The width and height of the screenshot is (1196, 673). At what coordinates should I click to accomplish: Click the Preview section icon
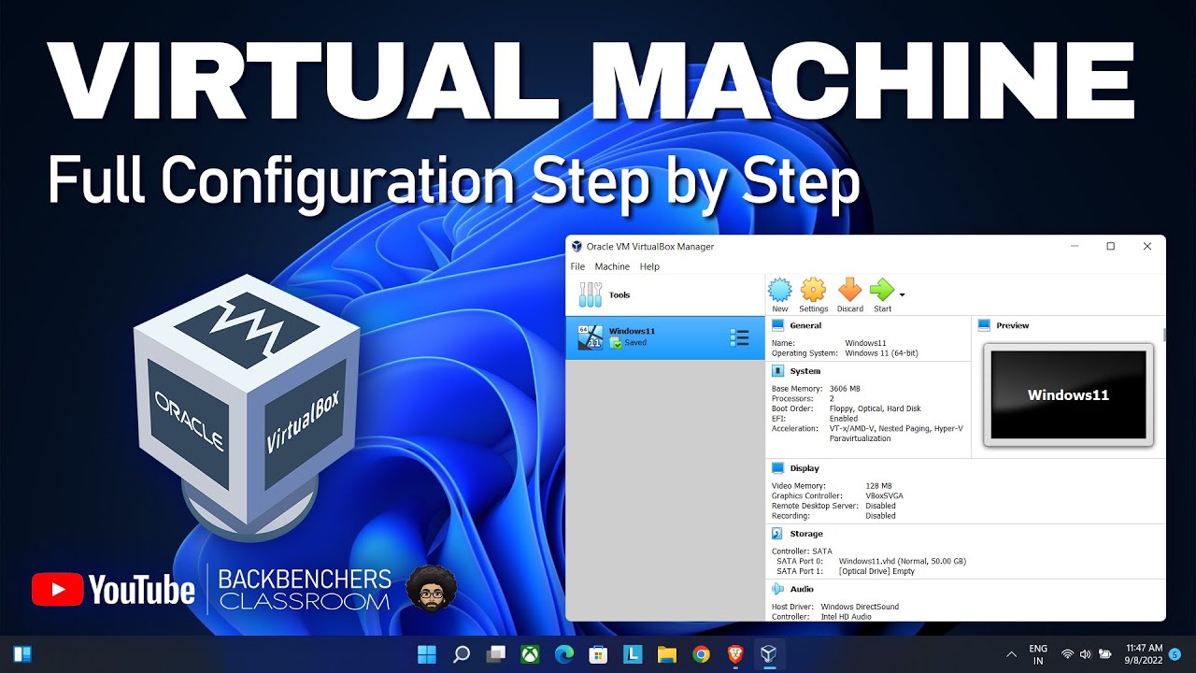[x=984, y=325]
